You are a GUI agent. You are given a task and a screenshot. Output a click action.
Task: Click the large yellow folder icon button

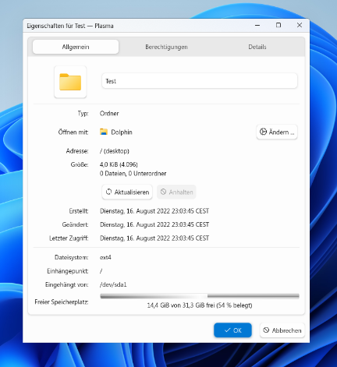click(70, 82)
